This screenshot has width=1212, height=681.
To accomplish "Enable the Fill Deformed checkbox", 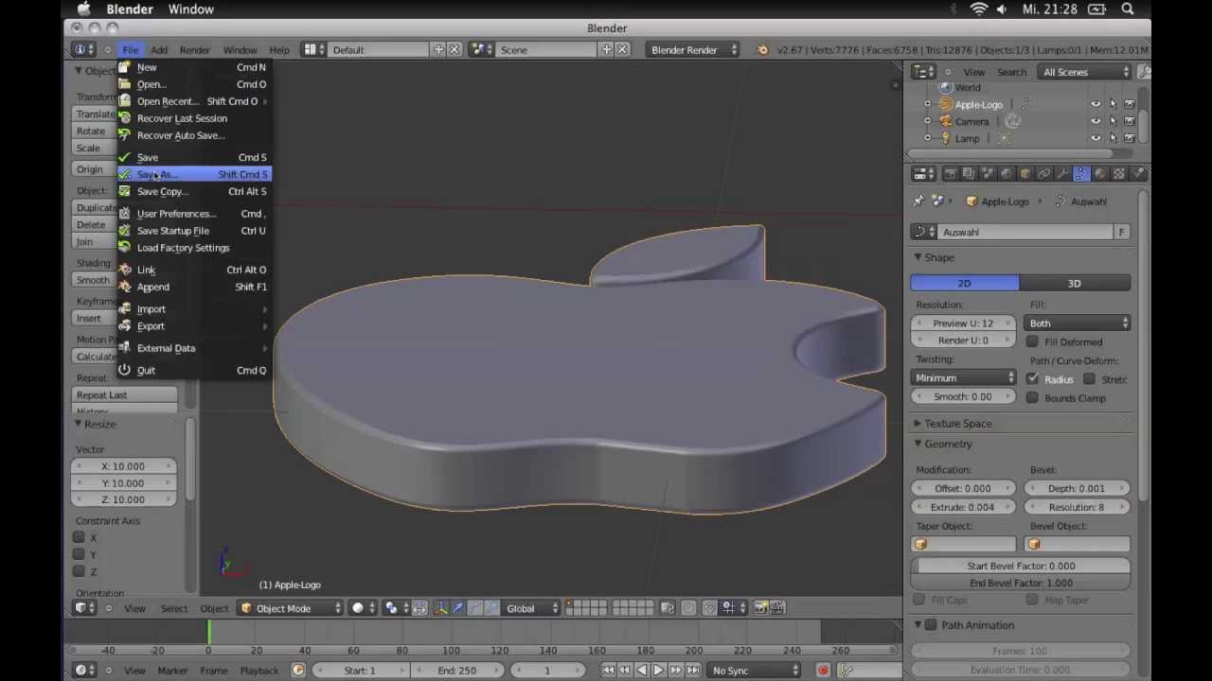I will pos(1032,342).
